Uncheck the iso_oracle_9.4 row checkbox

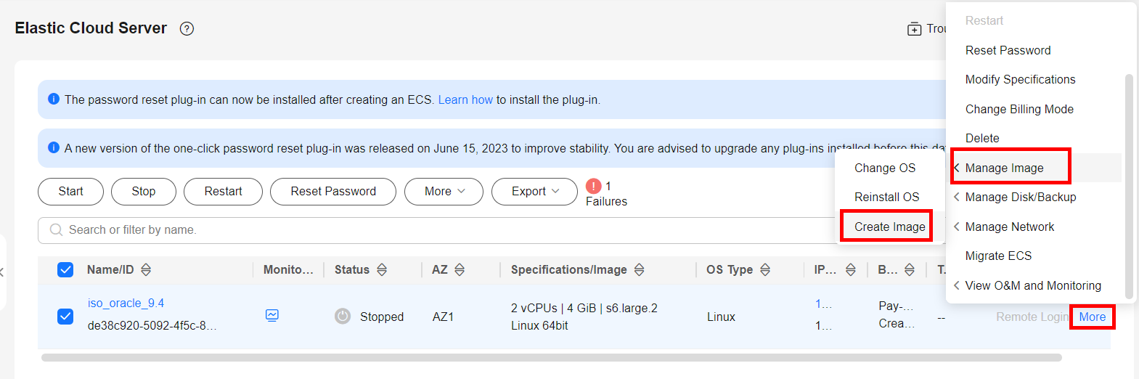65,317
